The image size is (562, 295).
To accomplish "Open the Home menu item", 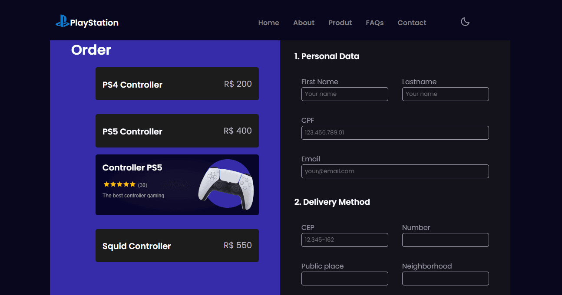I will click(x=269, y=23).
